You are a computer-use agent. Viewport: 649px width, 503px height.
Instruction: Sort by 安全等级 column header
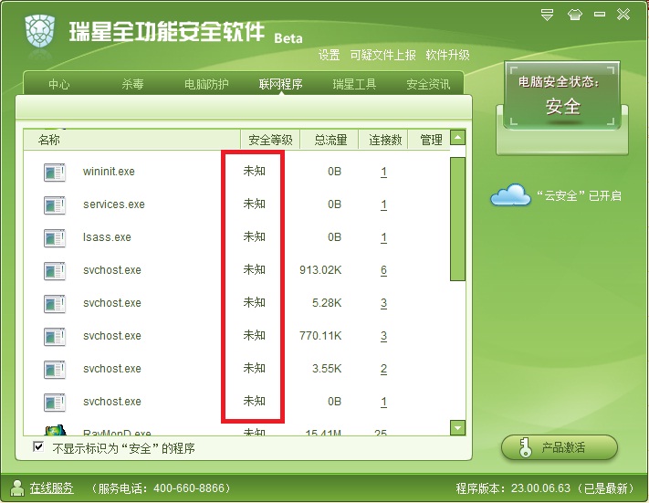pyautogui.click(x=270, y=140)
